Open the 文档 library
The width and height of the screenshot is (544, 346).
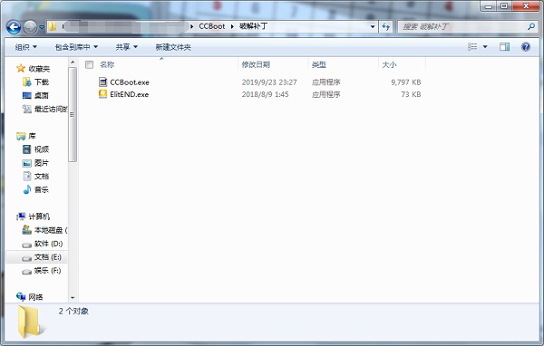[42, 176]
